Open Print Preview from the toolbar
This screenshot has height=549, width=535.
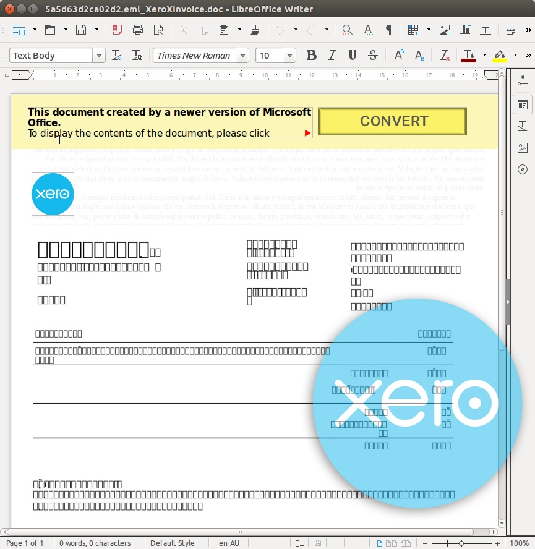158,29
